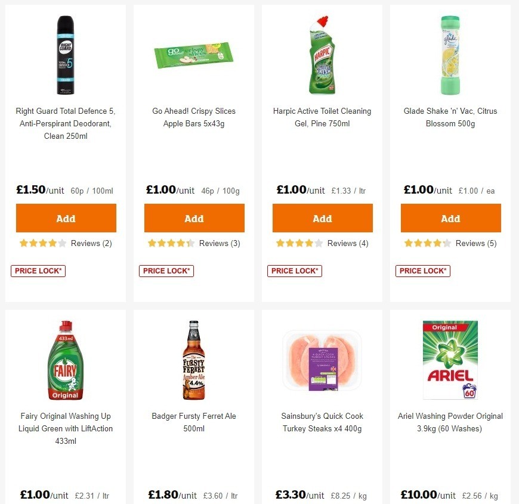Open the 4 reviews for Harpic gel

click(x=348, y=243)
